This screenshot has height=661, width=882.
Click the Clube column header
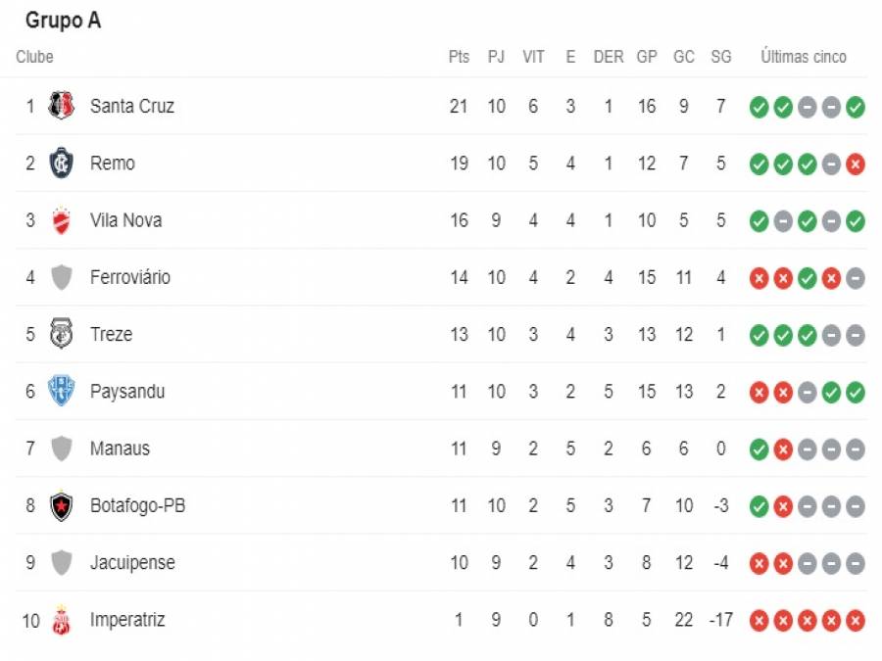pos(35,57)
